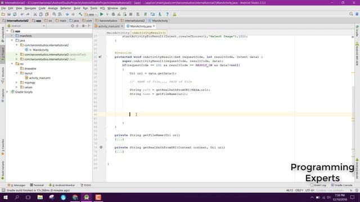Screen dimensions: 360x202
Task: Click Scroll from Source target icon
Action: tap(73, 26)
